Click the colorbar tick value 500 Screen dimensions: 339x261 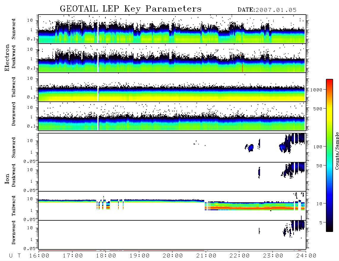click(x=318, y=109)
